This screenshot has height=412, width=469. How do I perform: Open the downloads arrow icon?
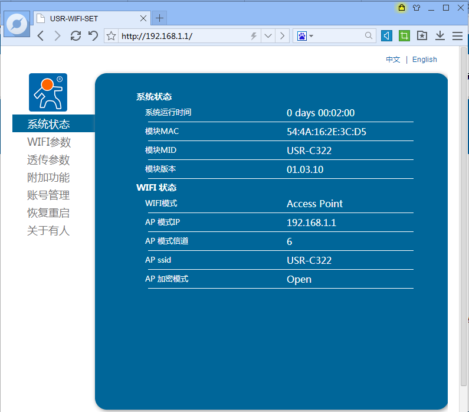click(x=440, y=36)
